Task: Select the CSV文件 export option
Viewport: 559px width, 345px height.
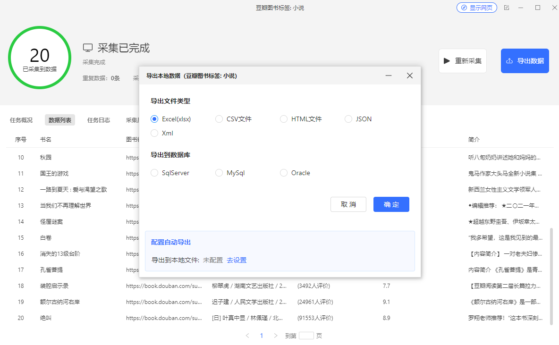Action: click(x=234, y=119)
